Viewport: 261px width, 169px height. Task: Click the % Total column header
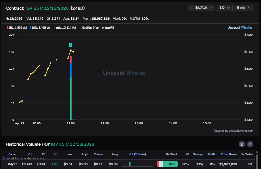pyautogui.click(x=247, y=154)
